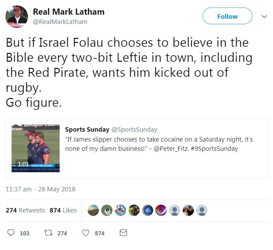Click the envelope direct message icon
Viewport: 273px width, 250px height.
click(123, 233)
